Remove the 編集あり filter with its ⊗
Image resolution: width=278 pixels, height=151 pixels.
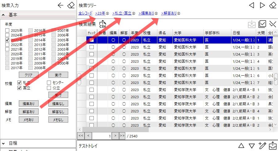[156, 14]
